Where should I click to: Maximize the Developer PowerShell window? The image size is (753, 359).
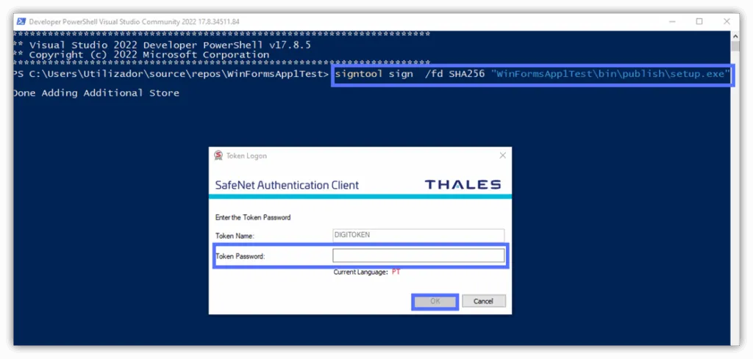pos(699,21)
